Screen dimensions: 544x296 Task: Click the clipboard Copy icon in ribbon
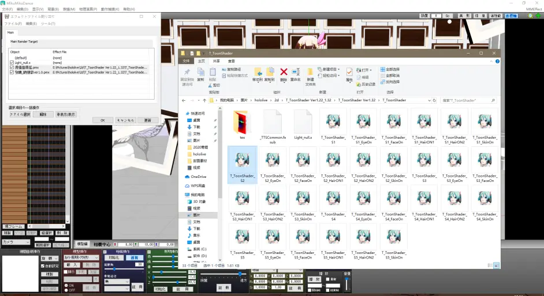(200, 71)
